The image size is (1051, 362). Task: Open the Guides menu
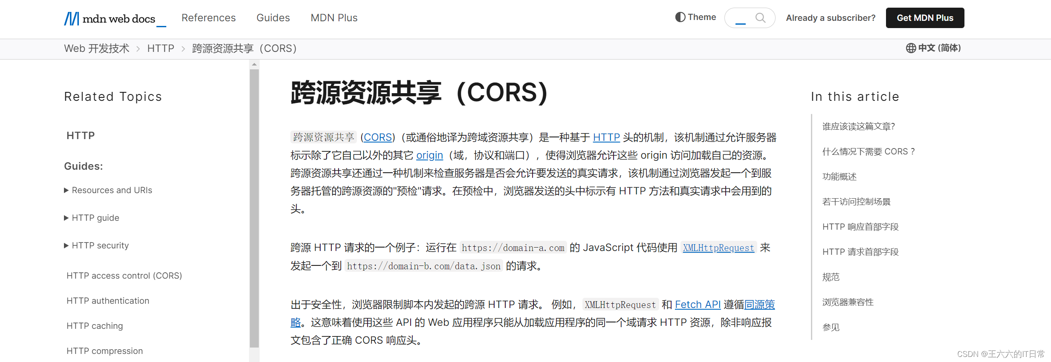(273, 18)
